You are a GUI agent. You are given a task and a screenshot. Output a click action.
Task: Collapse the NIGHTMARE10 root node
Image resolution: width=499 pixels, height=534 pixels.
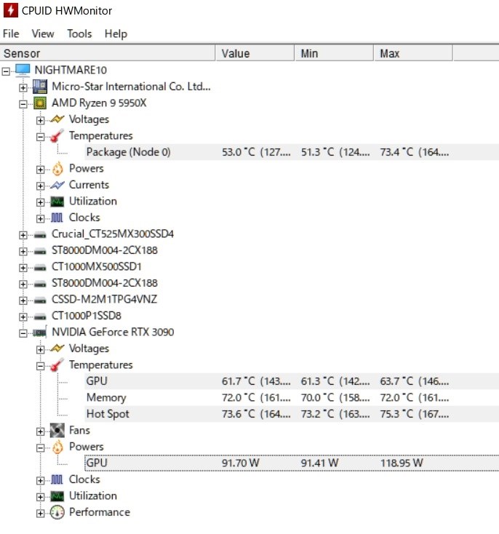coord(6,71)
